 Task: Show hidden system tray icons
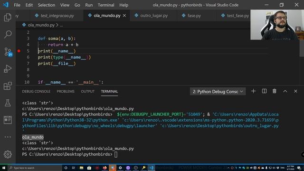click(228, 168)
